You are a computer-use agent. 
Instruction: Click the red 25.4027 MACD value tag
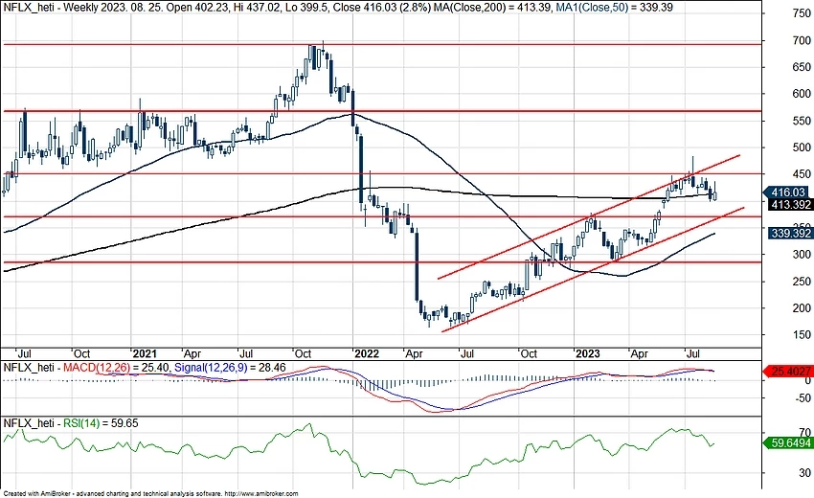point(788,372)
